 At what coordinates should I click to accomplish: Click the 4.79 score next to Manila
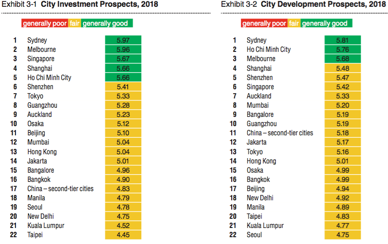123,198
